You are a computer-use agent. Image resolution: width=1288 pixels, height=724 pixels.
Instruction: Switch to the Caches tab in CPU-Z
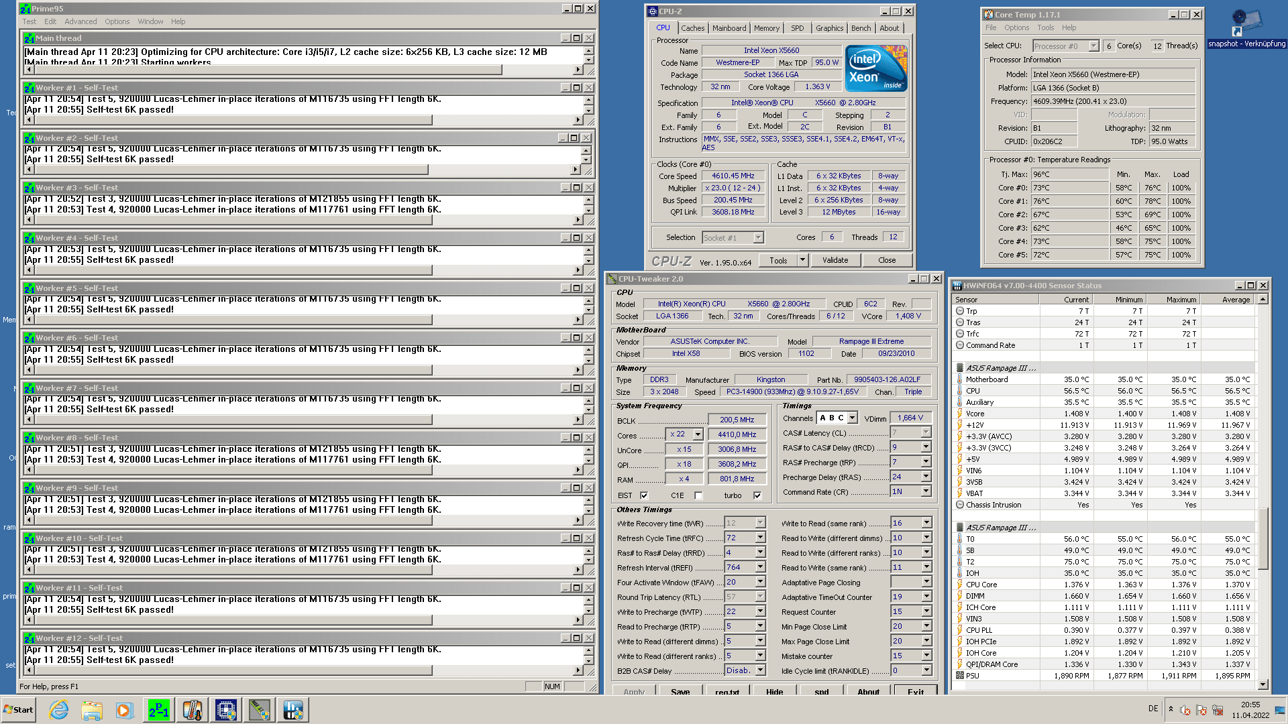pos(692,28)
